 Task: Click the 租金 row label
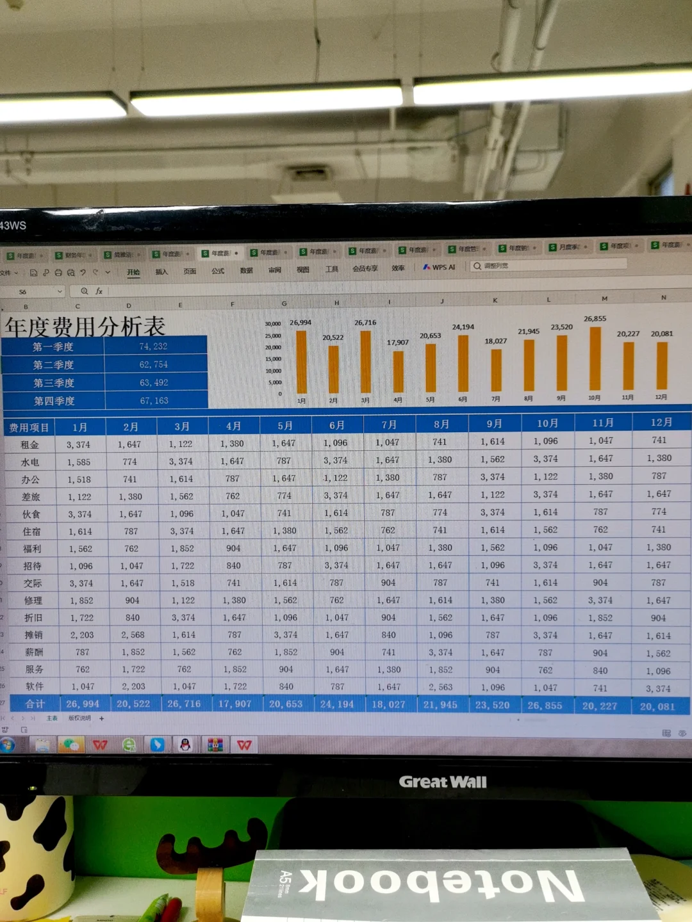[x=29, y=444]
